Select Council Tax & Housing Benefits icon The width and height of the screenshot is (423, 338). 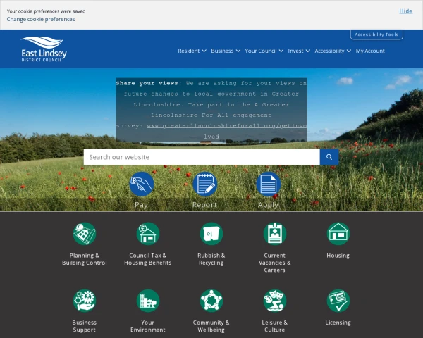(x=148, y=234)
